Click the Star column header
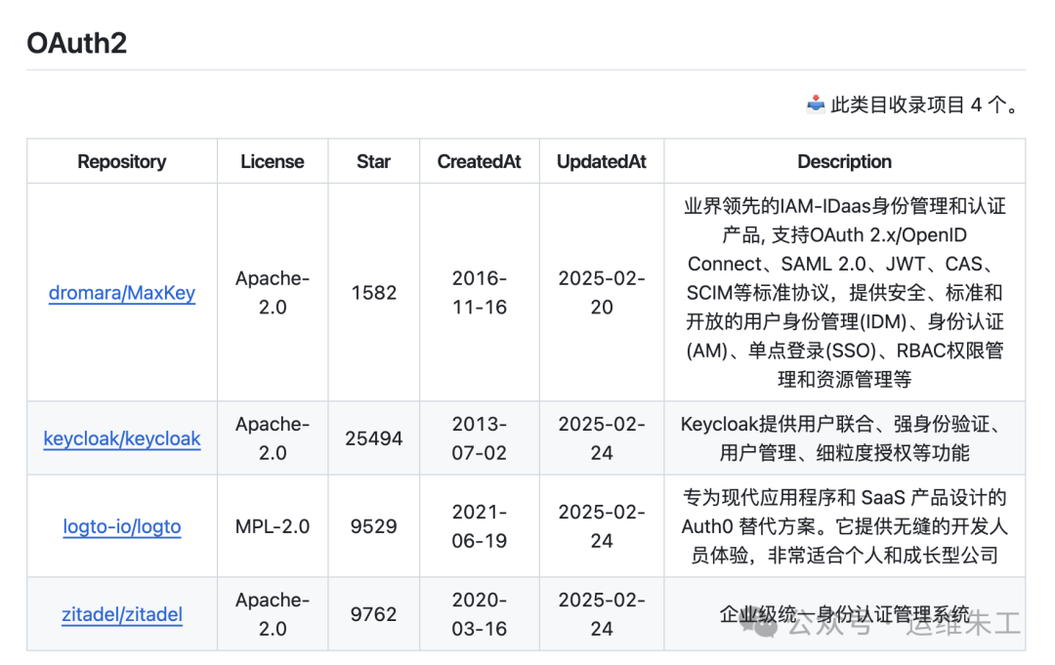Image resolution: width=1055 pixels, height=665 pixels. click(373, 161)
